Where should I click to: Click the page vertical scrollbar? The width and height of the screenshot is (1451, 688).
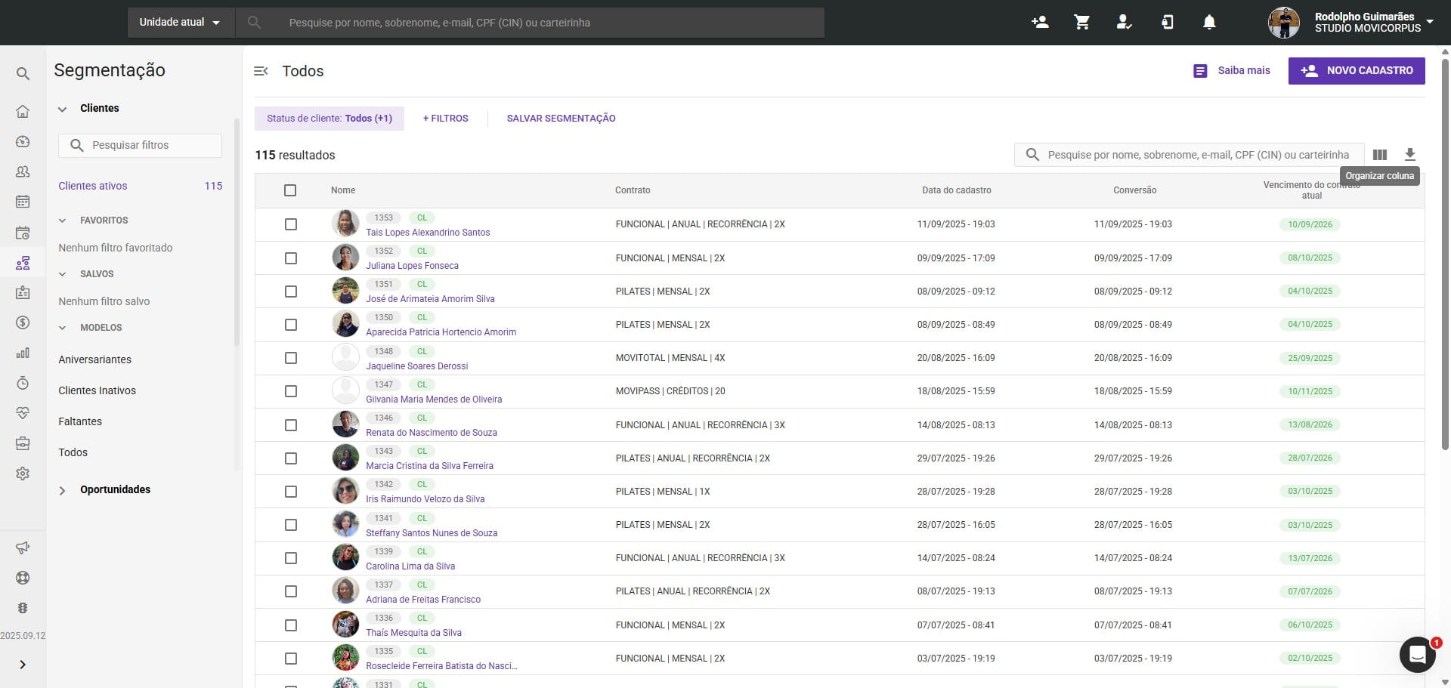1445,253
